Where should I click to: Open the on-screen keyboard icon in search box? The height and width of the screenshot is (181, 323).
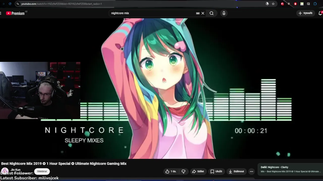[x=198, y=13]
